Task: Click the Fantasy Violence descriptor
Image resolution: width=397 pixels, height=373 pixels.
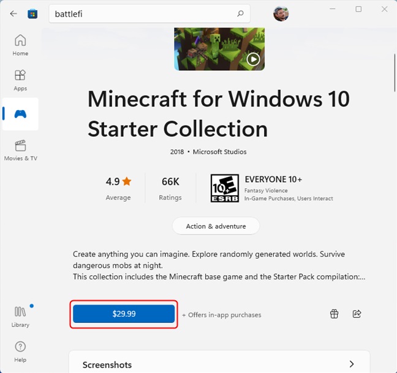Action: click(x=266, y=191)
